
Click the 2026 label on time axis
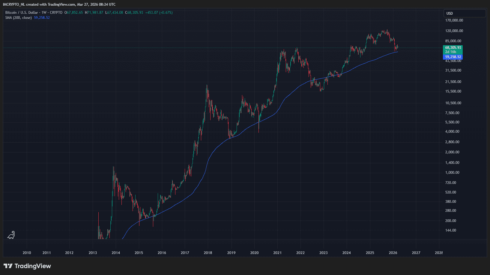coord(393,253)
